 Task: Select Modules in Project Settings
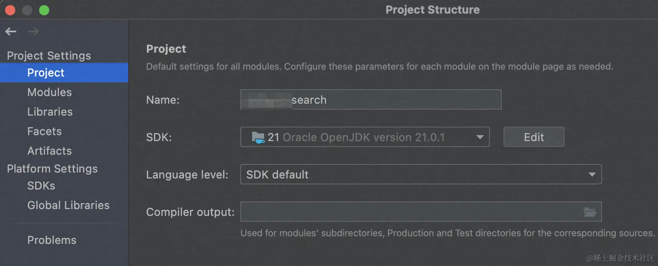pyautogui.click(x=49, y=92)
